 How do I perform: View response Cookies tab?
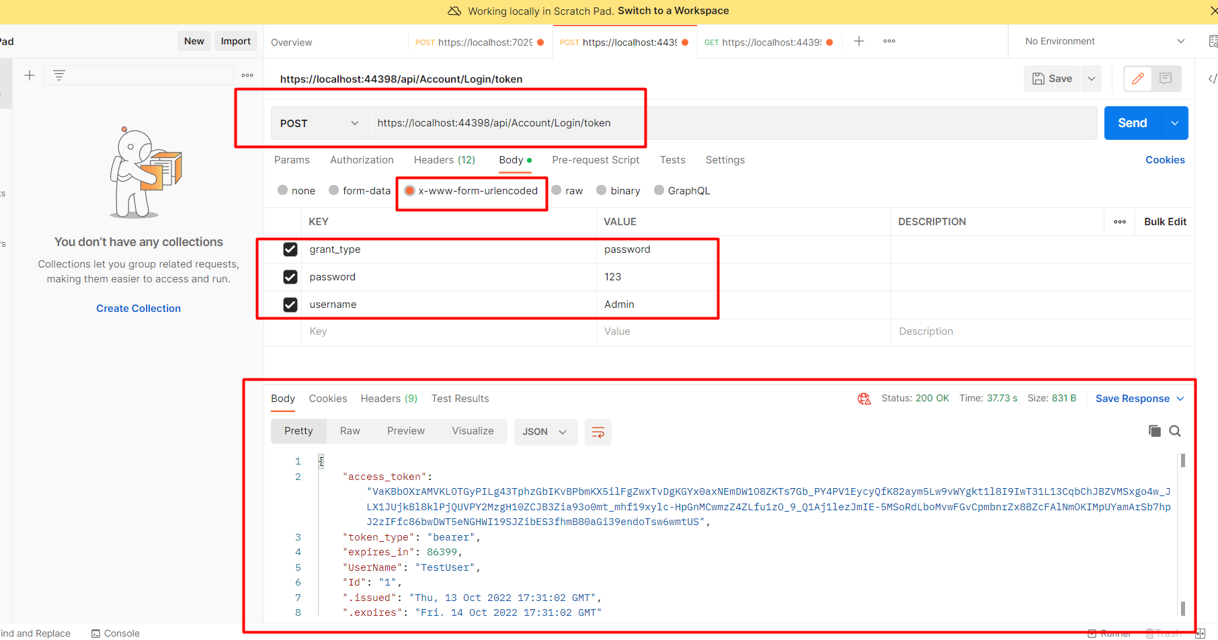(x=328, y=399)
